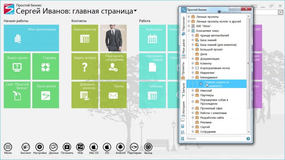
Task: Open the Окно агента tile
Action: [46, 95]
